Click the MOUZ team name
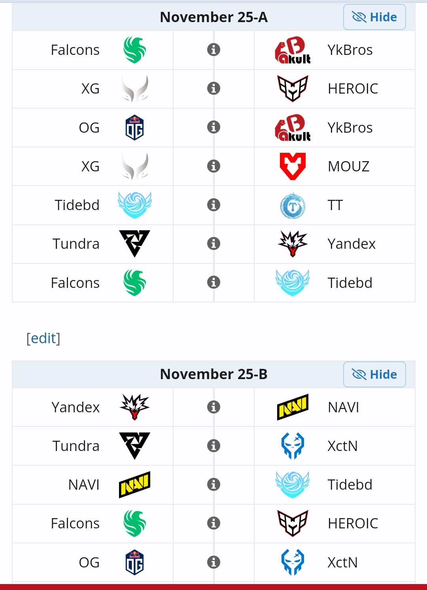Screen dimensions: 427x590 point(348,166)
